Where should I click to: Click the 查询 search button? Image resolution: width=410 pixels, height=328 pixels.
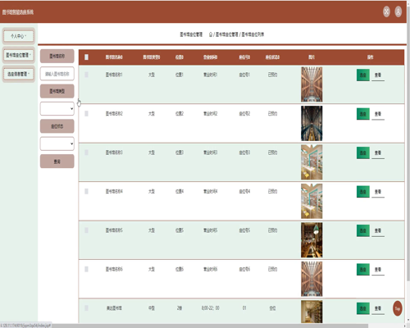(57, 162)
